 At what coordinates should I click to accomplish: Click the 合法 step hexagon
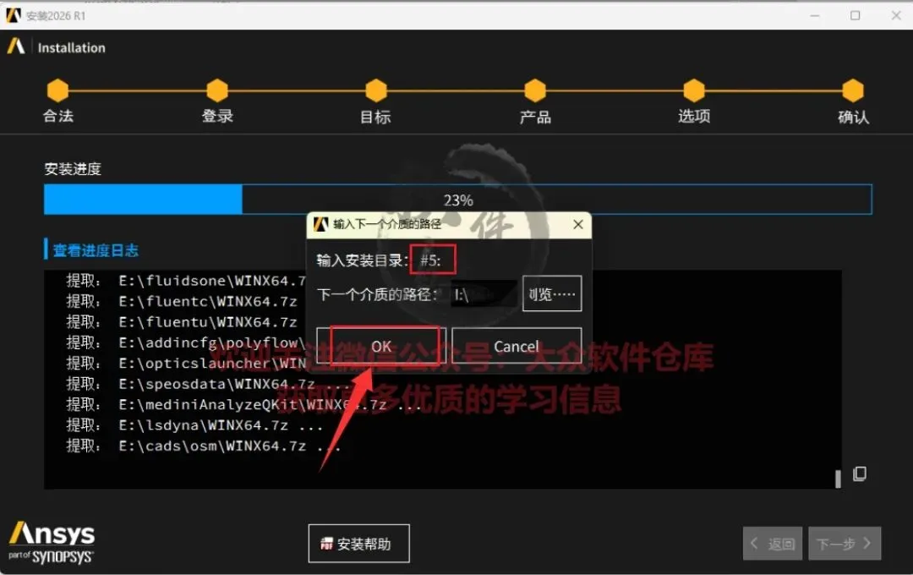pyautogui.click(x=57, y=90)
